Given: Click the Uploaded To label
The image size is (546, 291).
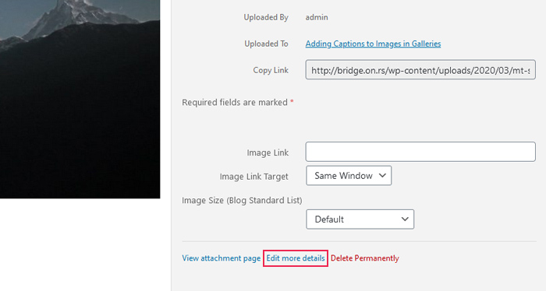Looking at the screenshot, I should pos(266,44).
